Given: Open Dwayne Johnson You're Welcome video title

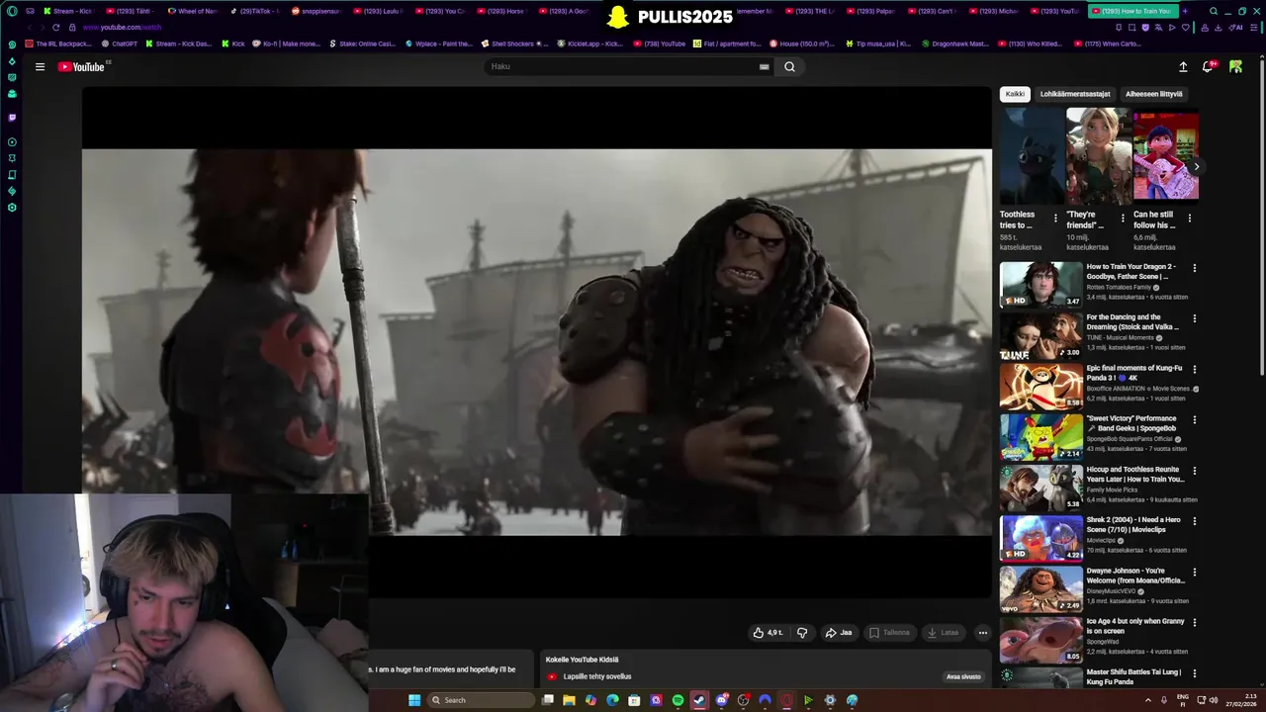Looking at the screenshot, I should [x=1134, y=576].
